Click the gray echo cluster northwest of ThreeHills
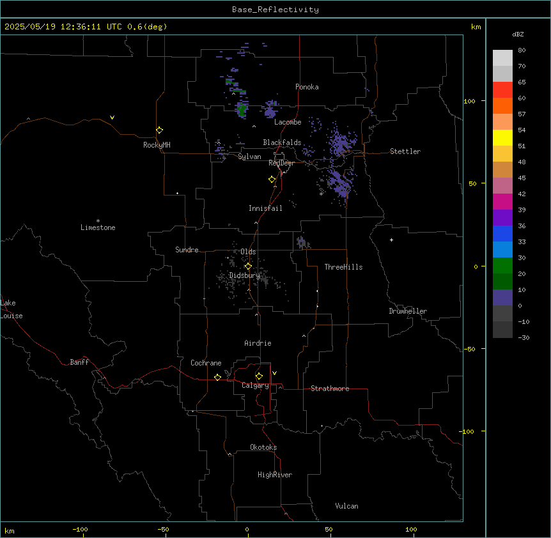Image resolution: width=551 pixels, height=538 pixels. pos(302,242)
